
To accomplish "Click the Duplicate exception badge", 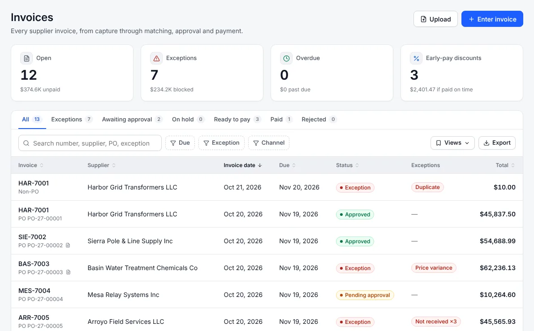I will (427, 187).
